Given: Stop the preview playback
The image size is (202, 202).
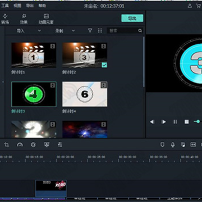Looking at the screenshot, I should [186, 122].
